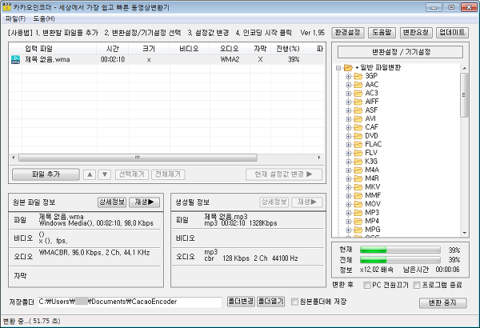
Task: Expand the MOV tree node
Action: coord(348,204)
